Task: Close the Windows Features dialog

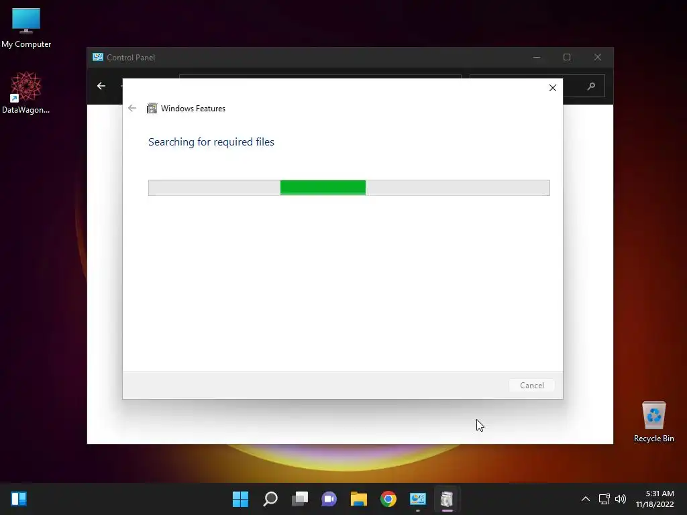Action: coord(553,88)
